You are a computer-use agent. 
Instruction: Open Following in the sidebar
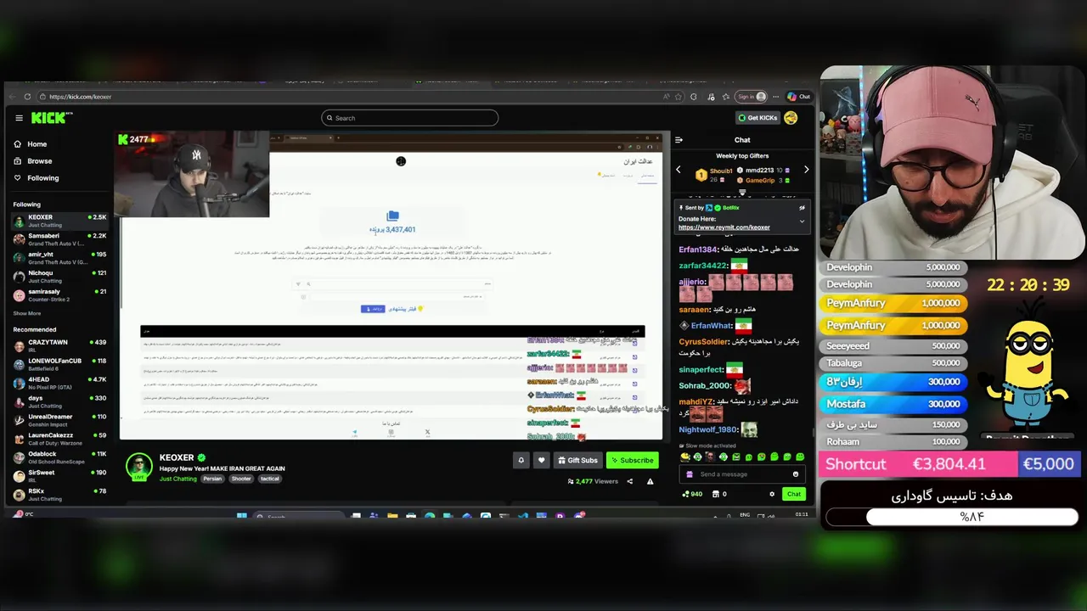click(37, 178)
